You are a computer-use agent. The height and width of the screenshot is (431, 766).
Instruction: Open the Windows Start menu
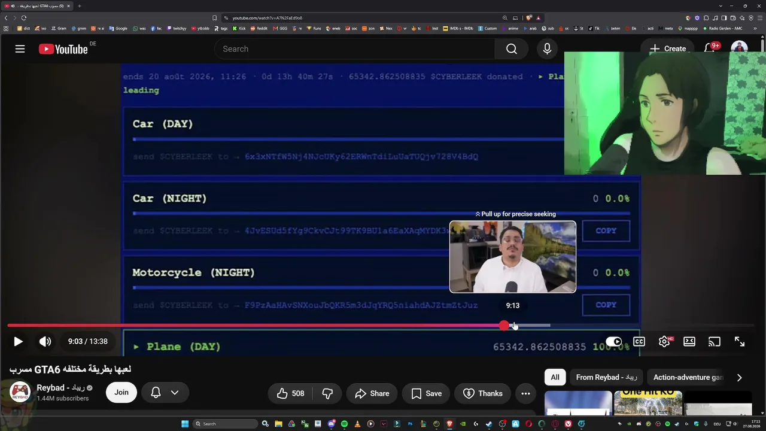point(185,424)
